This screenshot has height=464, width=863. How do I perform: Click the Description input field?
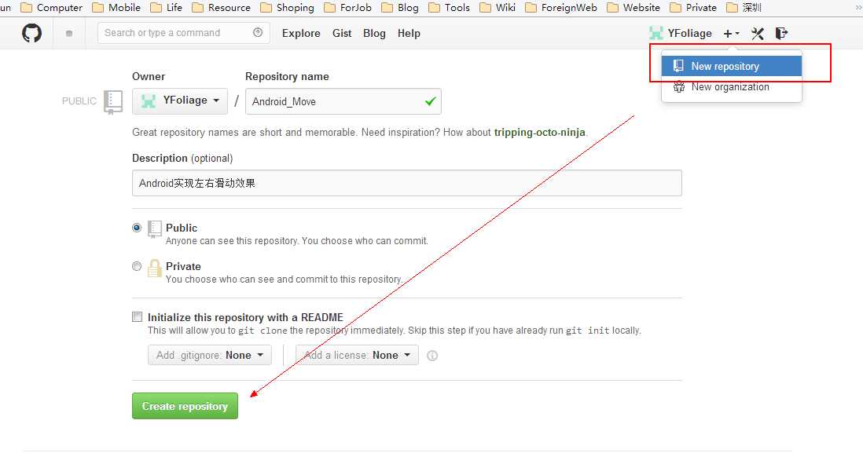click(x=406, y=183)
